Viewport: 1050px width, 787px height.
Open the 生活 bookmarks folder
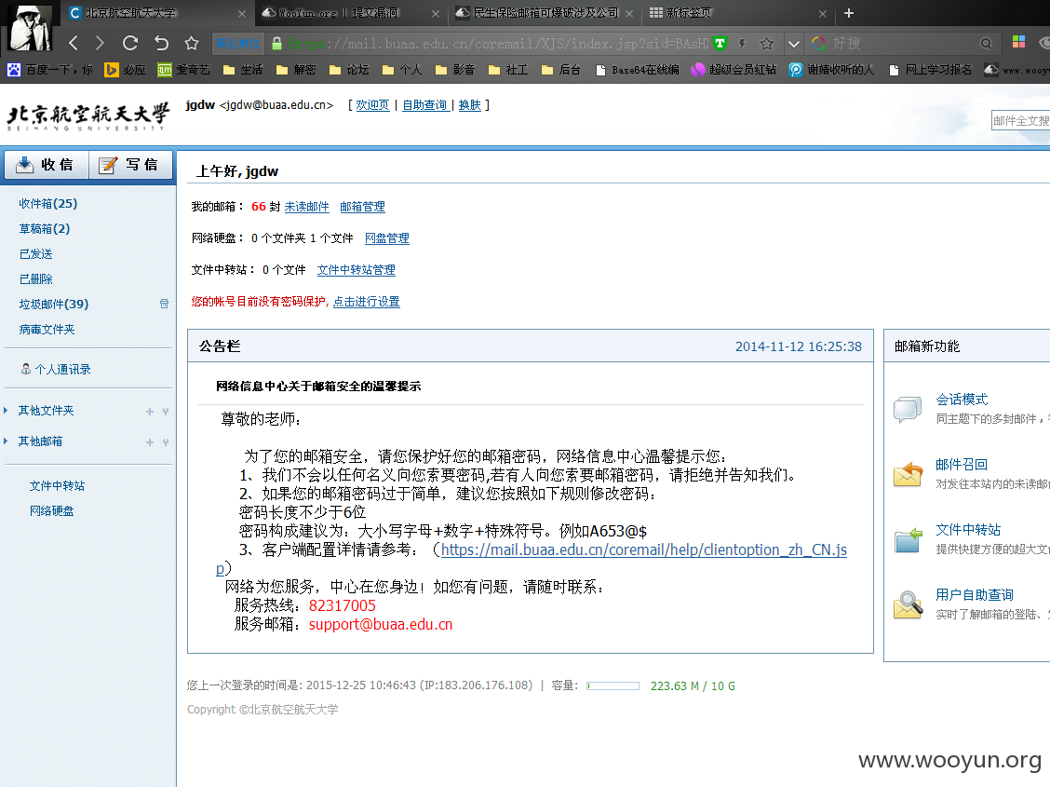(x=242, y=70)
